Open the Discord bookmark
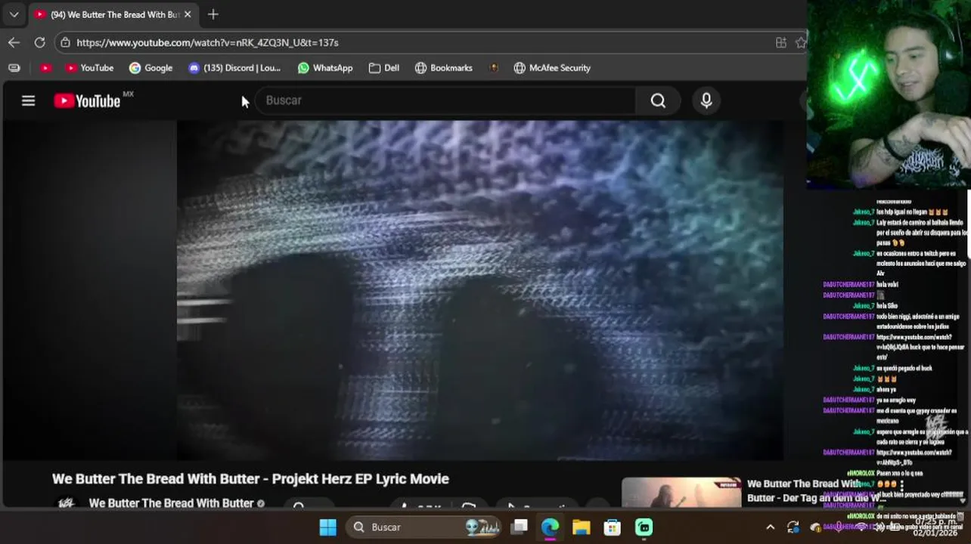Viewport: 971px width, 544px height. pyautogui.click(x=234, y=68)
